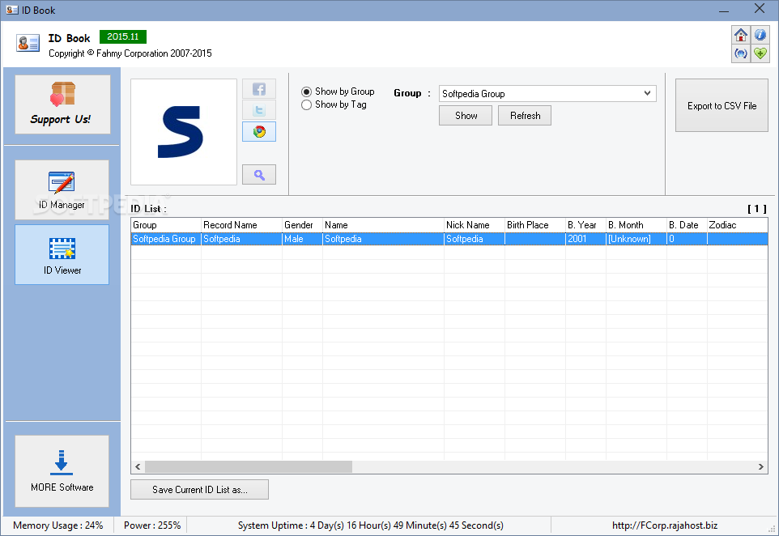This screenshot has height=536, width=779.
Task: Click the 2015.11 version badge
Action: [123, 36]
